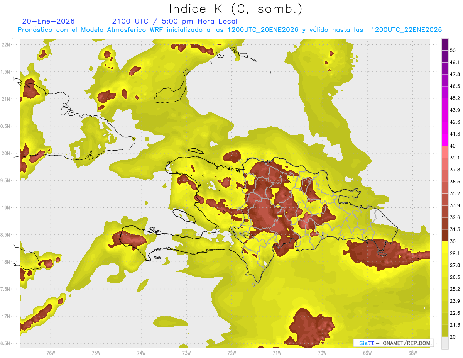Click the magenta legend swatch between 40 and 41.3
This screenshot has height=358, width=463.
point(445,140)
